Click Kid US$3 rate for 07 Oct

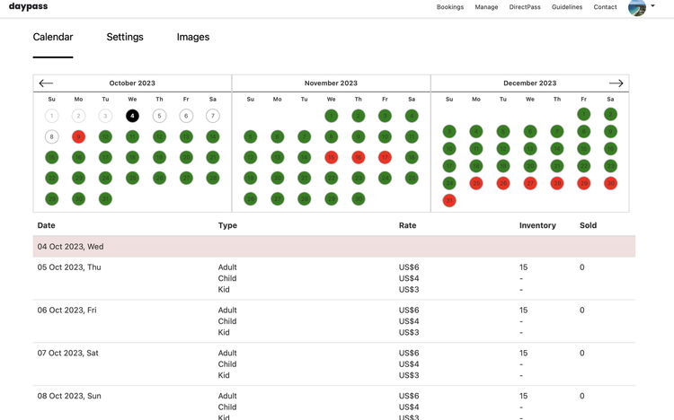point(408,375)
